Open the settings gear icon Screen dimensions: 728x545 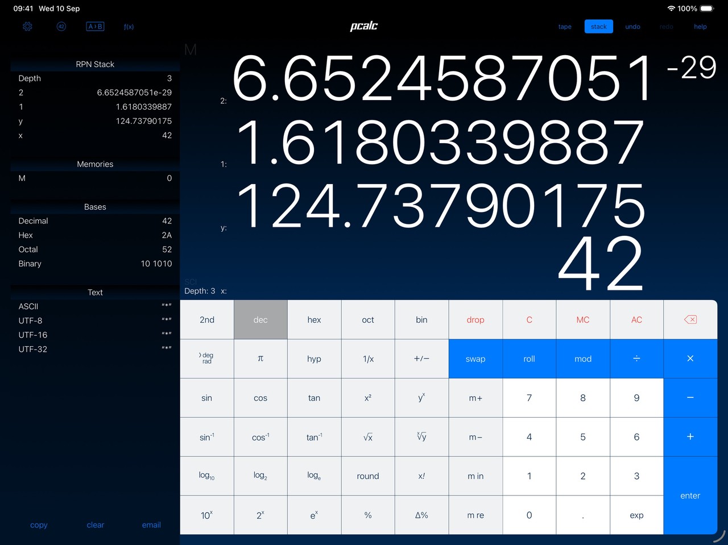[27, 27]
